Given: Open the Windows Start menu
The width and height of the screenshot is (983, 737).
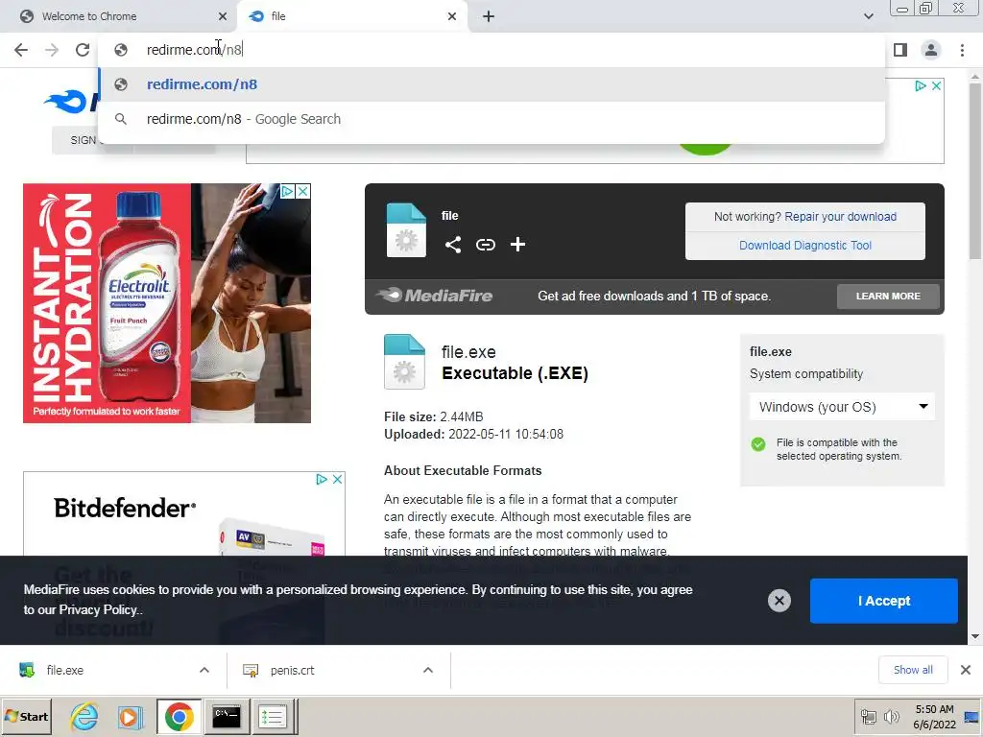Looking at the screenshot, I should (x=26, y=716).
